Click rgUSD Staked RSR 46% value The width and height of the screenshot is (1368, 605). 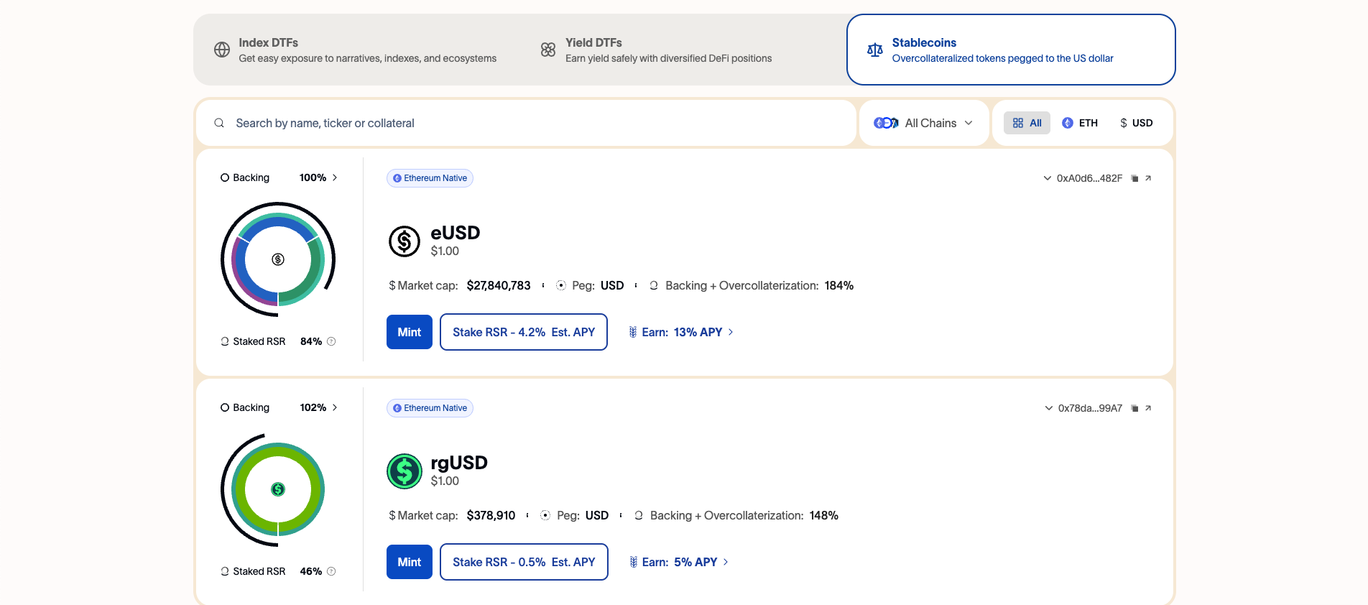[x=311, y=571]
